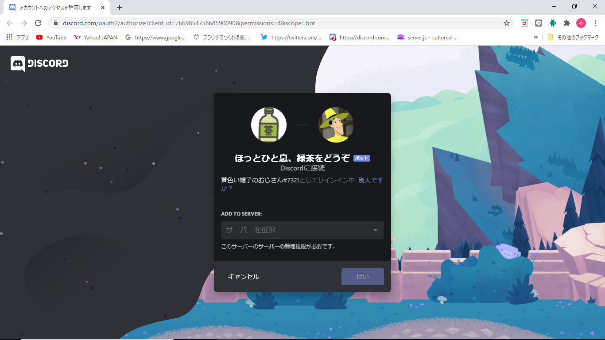
Task: Go back with the browser back arrow
Action: 10,23
